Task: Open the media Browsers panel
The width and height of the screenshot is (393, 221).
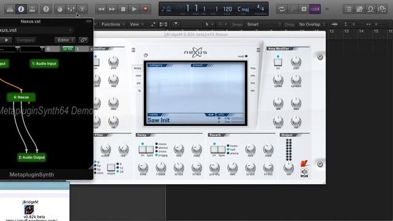Action: coord(381,9)
